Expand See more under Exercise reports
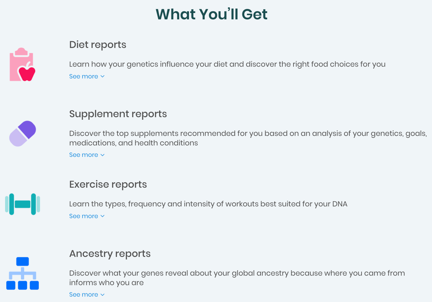Image resolution: width=432 pixels, height=302 pixels. click(87, 216)
